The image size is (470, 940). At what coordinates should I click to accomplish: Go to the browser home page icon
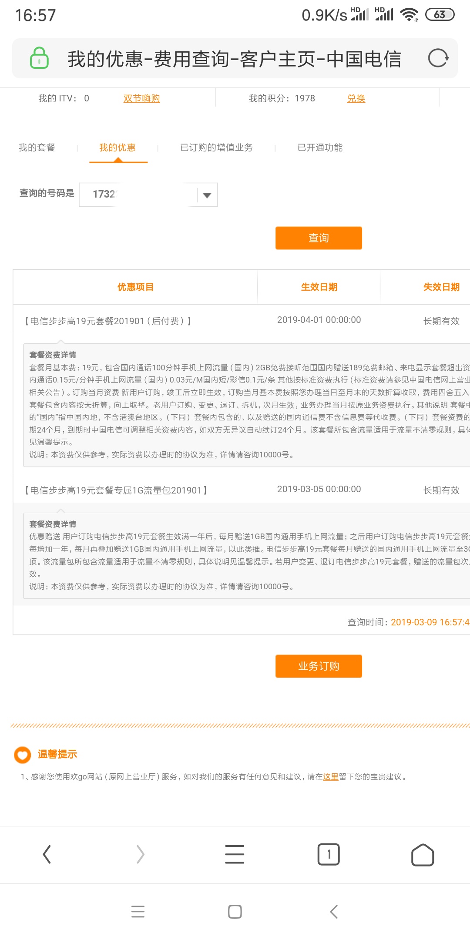tap(423, 855)
